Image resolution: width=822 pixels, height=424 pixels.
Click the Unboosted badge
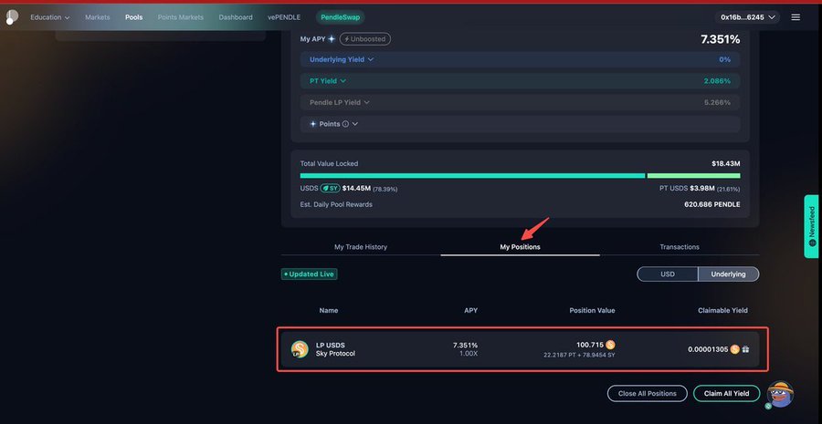click(x=364, y=39)
